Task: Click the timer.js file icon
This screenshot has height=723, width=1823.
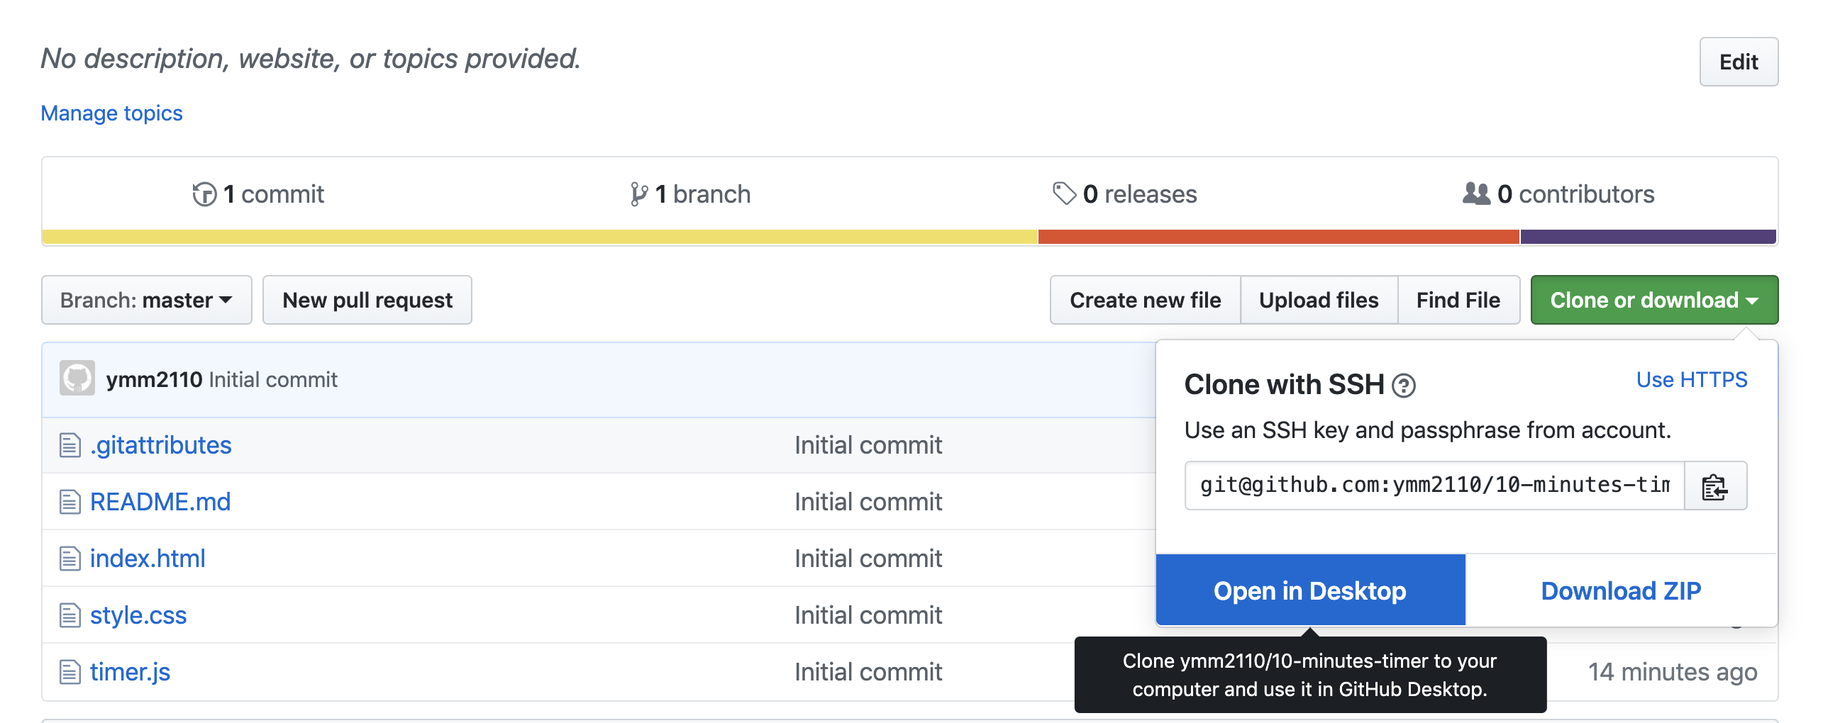Action: pyautogui.click(x=70, y=672)
